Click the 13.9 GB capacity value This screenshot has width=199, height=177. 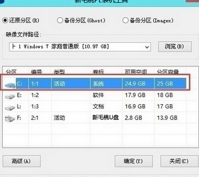coord(167,118)
